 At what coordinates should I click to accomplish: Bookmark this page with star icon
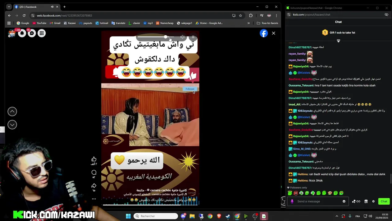pos(240,15)
